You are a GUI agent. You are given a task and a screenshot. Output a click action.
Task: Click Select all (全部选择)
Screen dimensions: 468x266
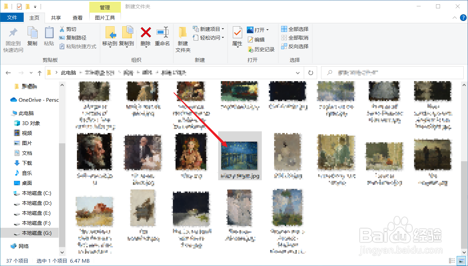tap(295, 29)
